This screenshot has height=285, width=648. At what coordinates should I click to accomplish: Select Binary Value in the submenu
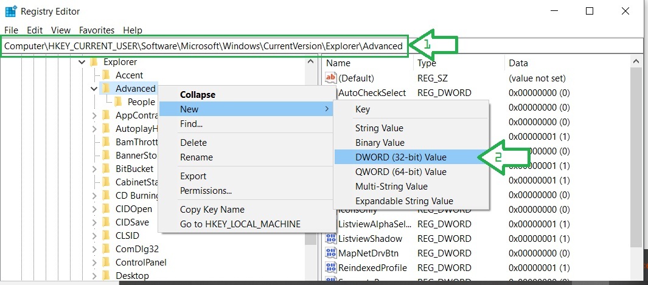(411, 143)
